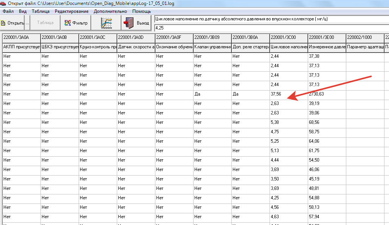The image size is (389, 225).
Task: Click the value field showing 4,25
Action: point(271,28)
